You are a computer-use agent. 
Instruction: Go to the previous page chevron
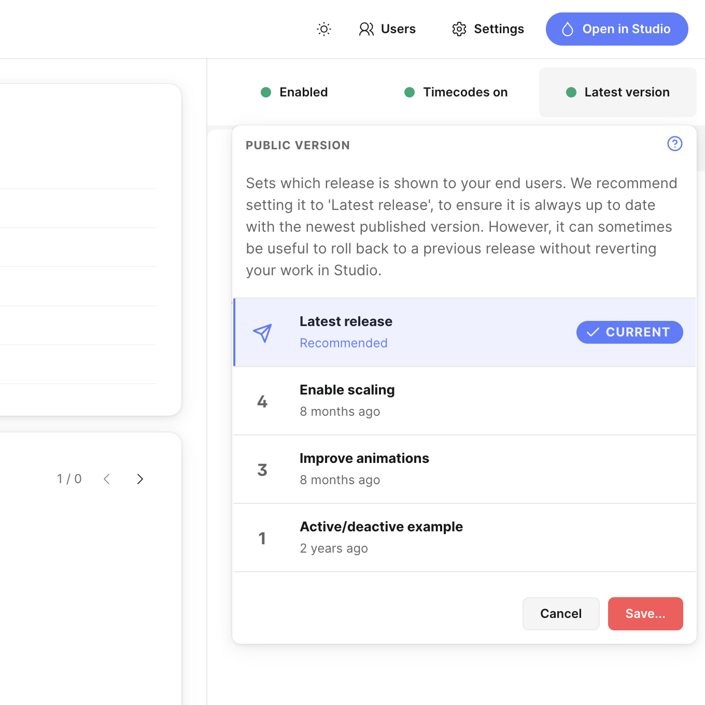[x=107, y=479]
